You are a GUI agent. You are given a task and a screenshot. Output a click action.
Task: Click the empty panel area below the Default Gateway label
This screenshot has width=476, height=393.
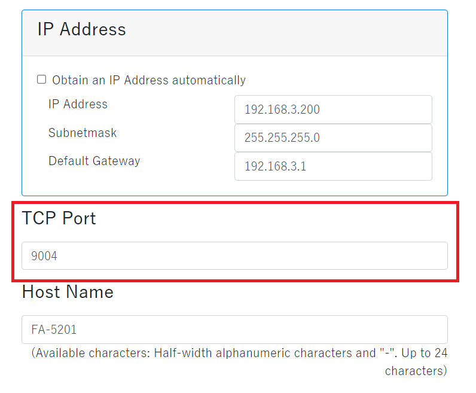pos(120,182)
